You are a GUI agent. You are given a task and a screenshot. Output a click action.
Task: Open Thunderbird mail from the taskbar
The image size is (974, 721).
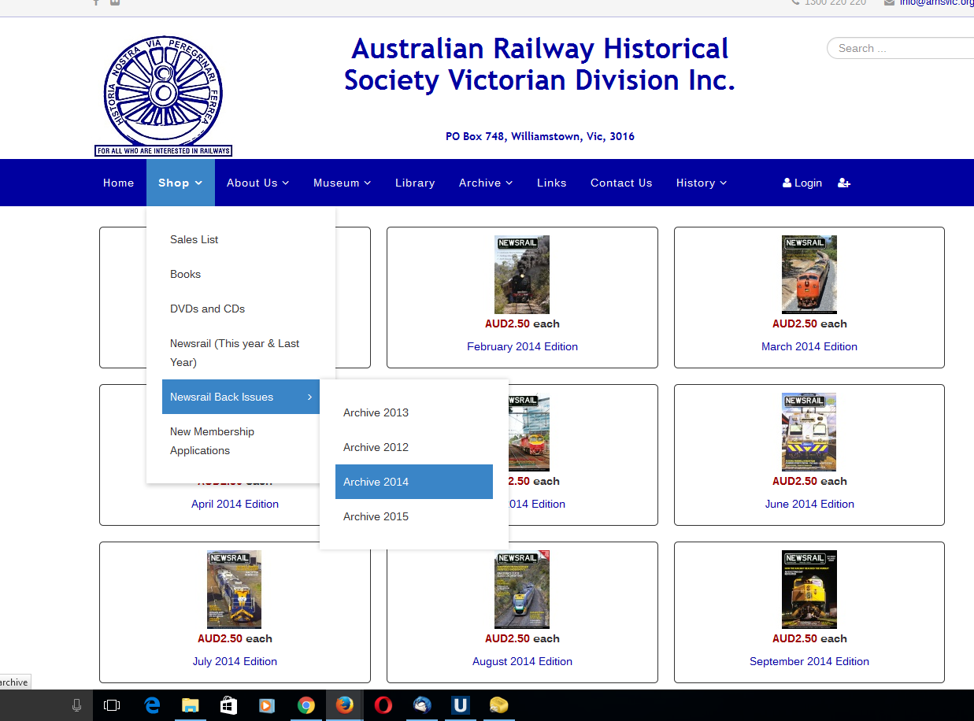pyautogui.click(x=421, y=705)
